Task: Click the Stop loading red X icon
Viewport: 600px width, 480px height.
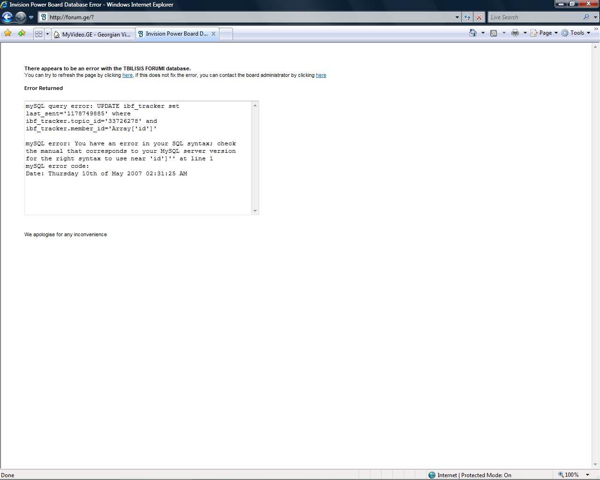Action: [x=479, y=17]
